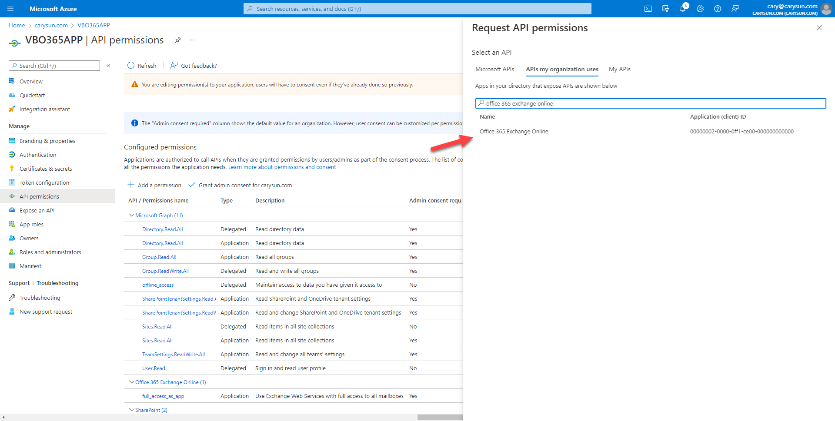Viewport: 835px width, 421px height.
Task: Open Certificates & secrets
Action: (46, 169)
